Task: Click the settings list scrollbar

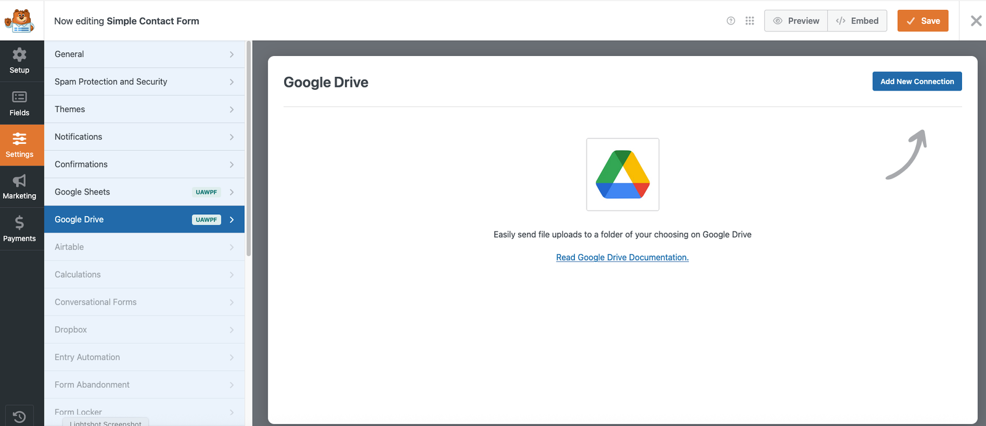Action: coord(248,148)
